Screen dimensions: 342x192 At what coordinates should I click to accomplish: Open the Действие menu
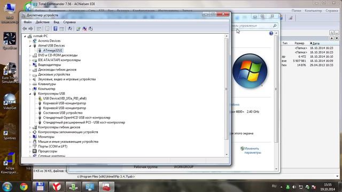tap(43, 22)
